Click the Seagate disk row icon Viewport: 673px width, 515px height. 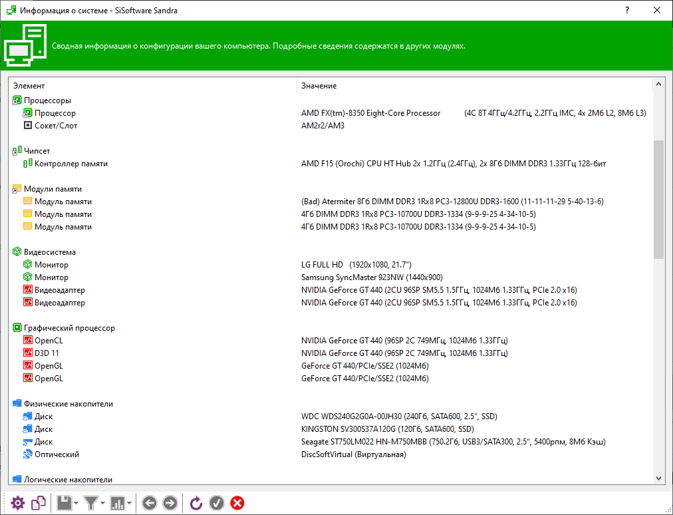27,442
